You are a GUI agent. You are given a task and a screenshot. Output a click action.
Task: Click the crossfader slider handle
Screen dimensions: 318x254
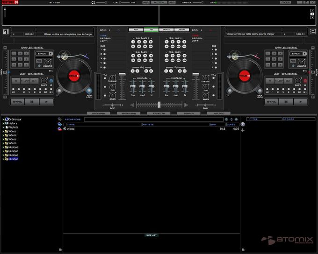coord(159,105)
